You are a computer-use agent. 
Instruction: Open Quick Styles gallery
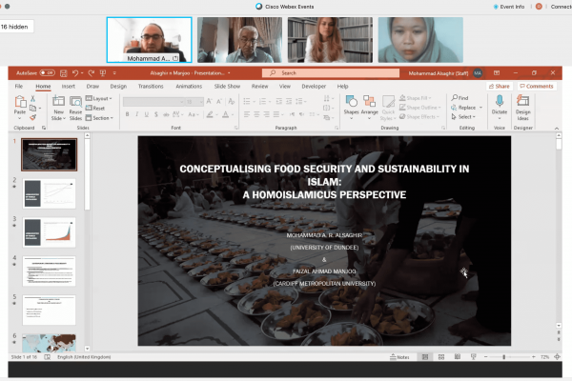click(388, 108)
